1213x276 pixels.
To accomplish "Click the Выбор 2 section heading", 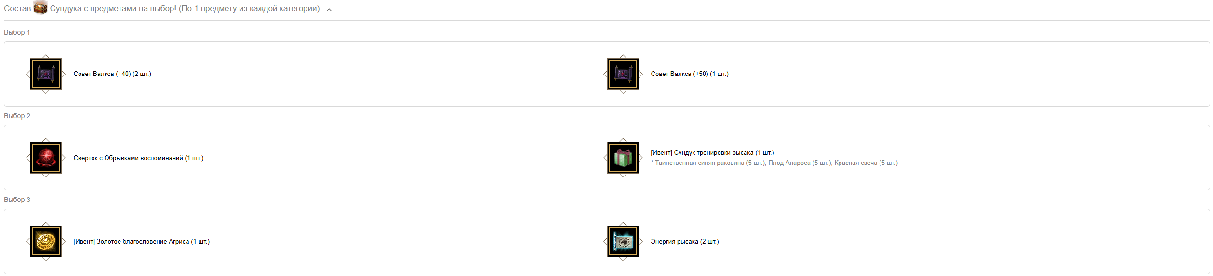I will pos(17,116).
